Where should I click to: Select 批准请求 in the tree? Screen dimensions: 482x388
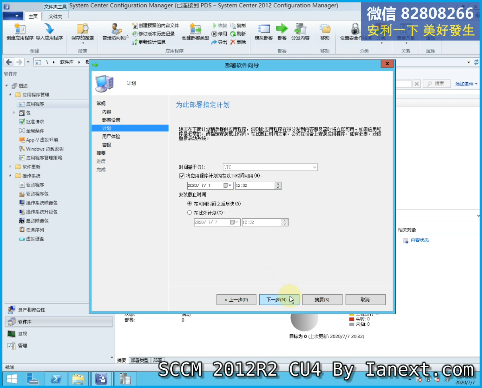pos(35,122)
